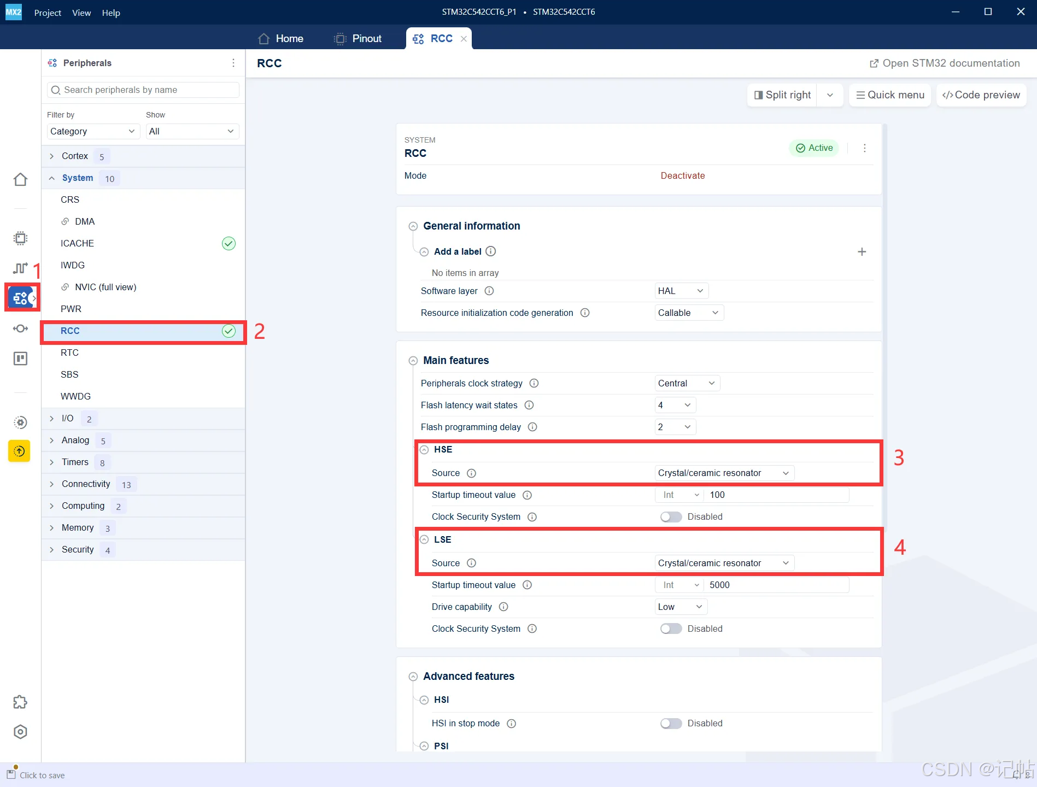Show info for Peripherals clock strategy
Image resolution: width=1037 pixels, height=787 pixels.
tap(534, 384)
